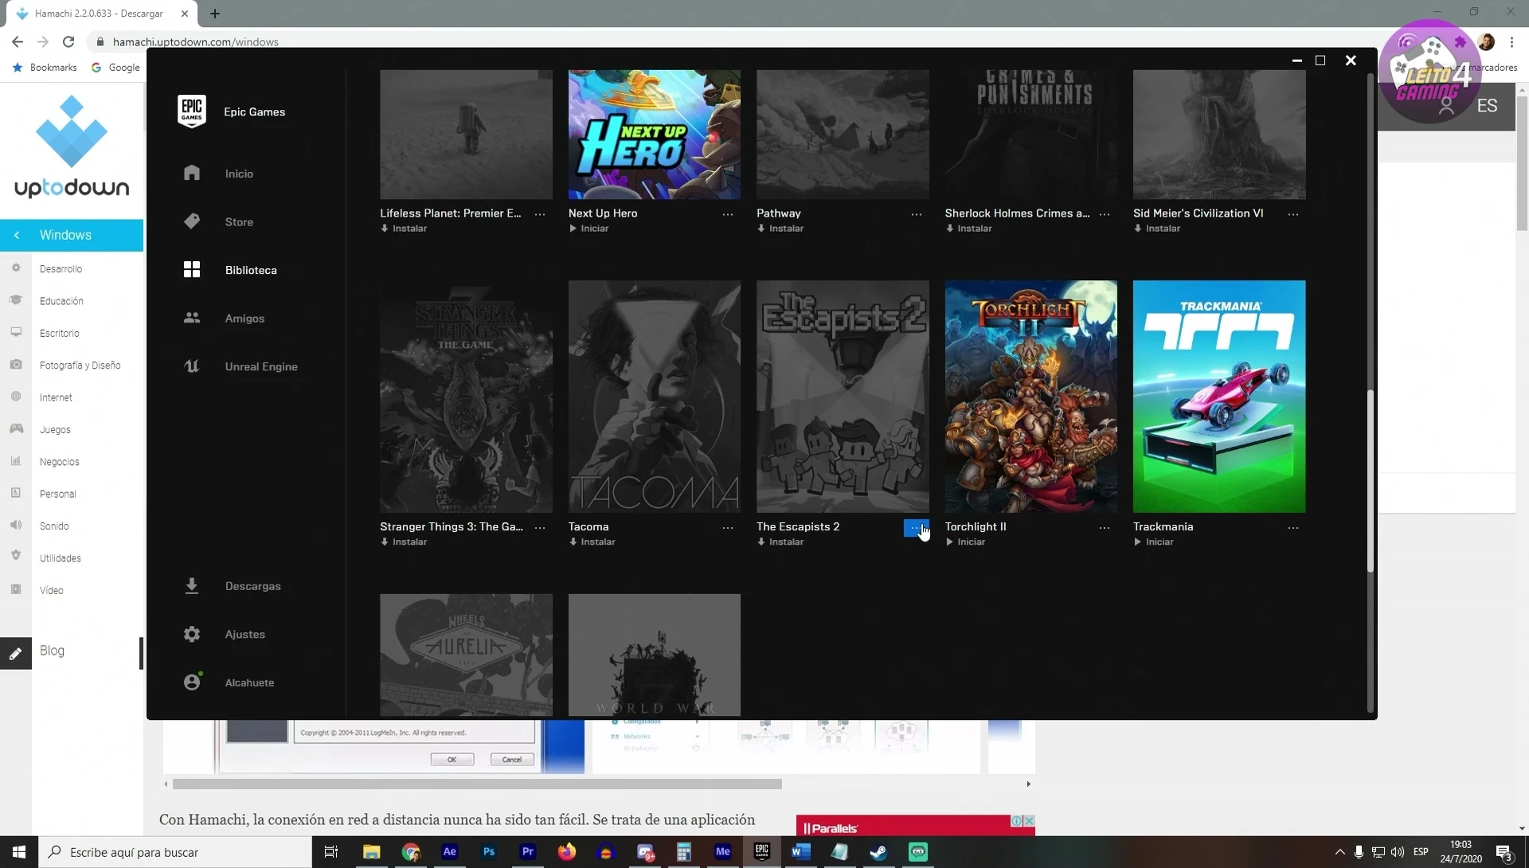This screenshot has height=868, width=1529.
Task: Select the Torchlight II cover thumbnail
Action: click(1030, 396)
